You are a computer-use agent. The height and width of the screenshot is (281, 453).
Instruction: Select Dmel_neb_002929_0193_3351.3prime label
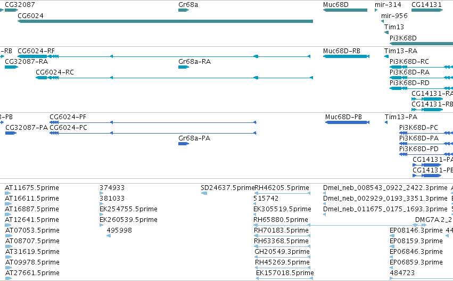(385, 199)
